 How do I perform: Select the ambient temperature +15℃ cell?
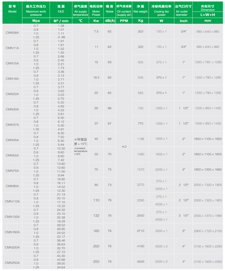[80, 146]
